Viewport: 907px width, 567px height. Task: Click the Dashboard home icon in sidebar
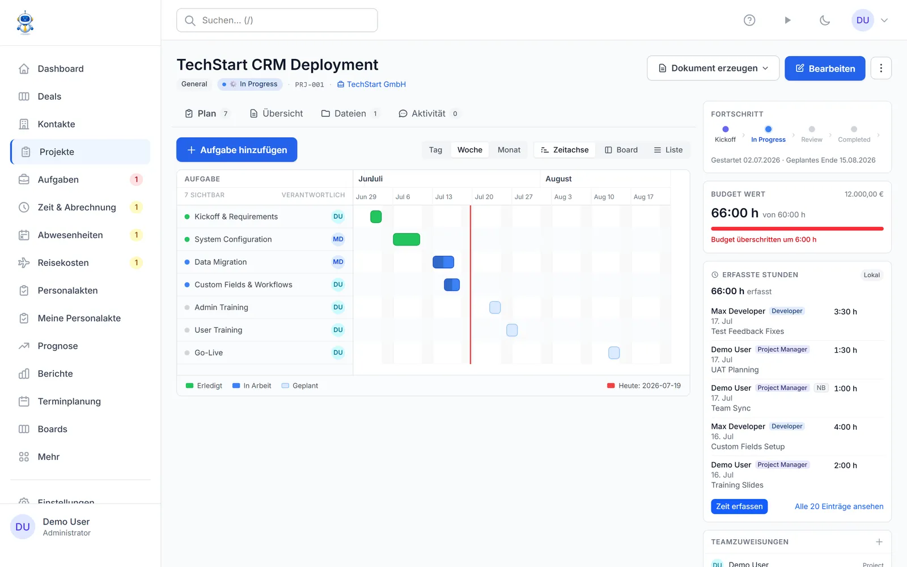24,69
